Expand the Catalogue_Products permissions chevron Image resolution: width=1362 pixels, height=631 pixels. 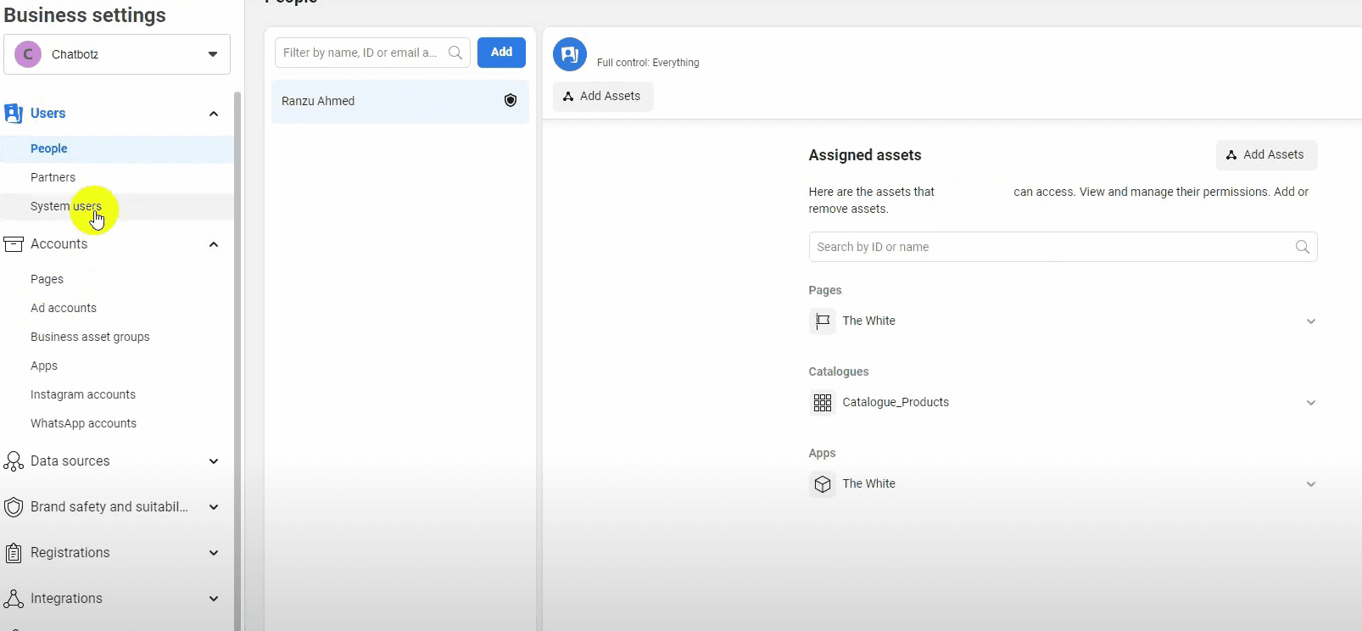(1310, 403)
